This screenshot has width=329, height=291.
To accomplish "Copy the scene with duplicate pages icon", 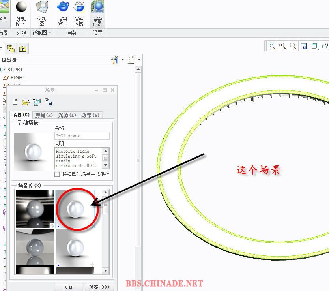I will coord(48,102).
